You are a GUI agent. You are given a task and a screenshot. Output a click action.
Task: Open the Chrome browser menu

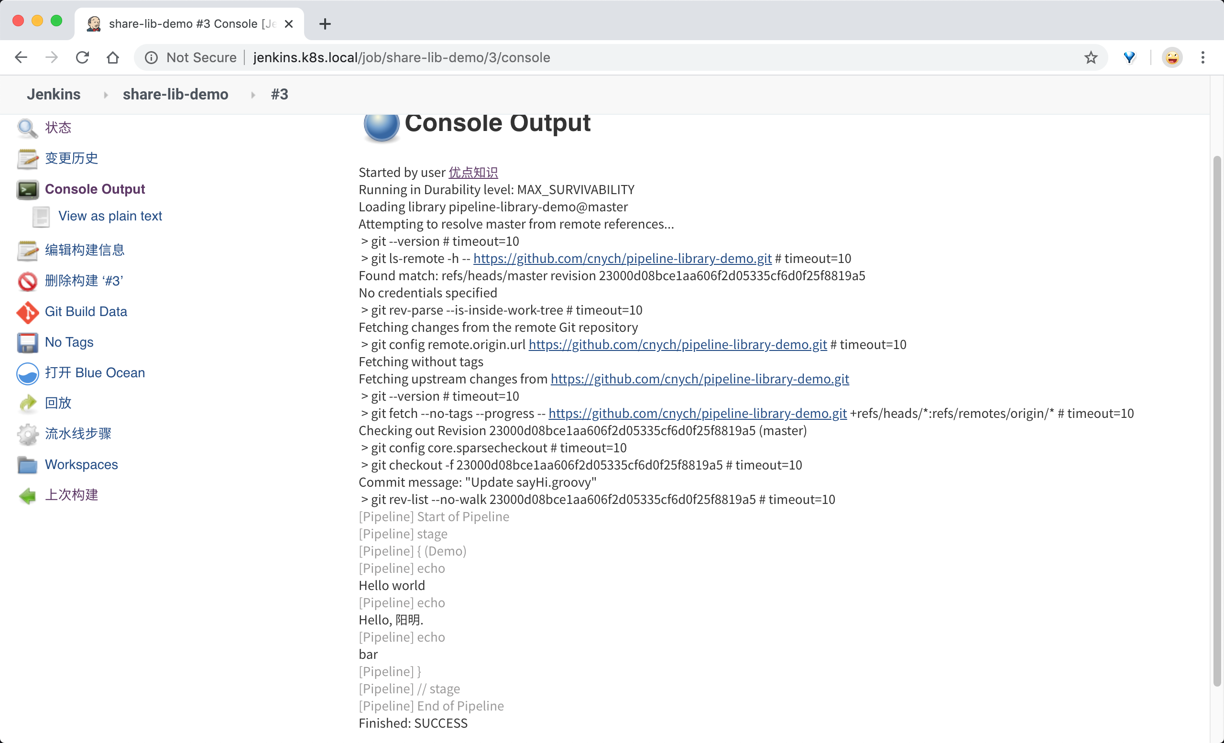click(x=1203, y=57)
